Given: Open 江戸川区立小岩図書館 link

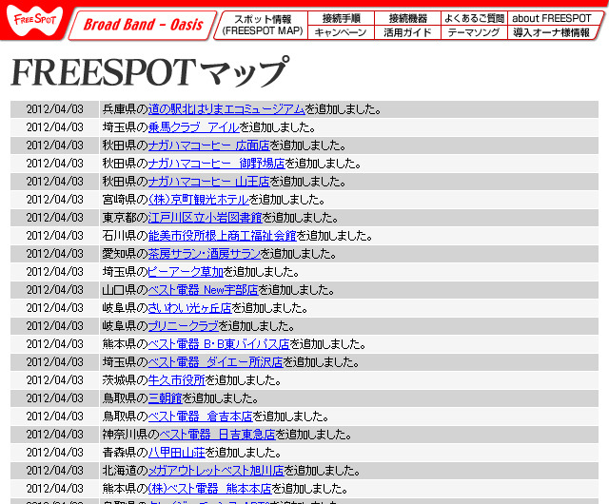Looking at the screenshot, I should (206, 218).
